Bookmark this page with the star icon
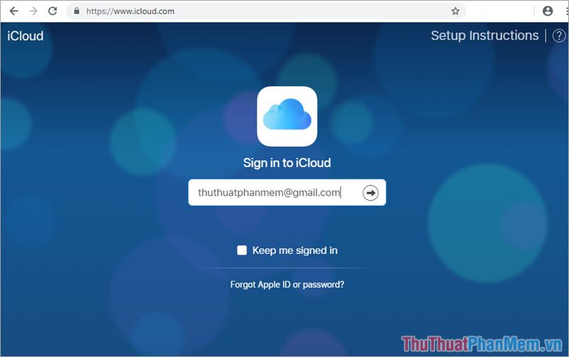The image size is (569, 357). coord(456,11)
